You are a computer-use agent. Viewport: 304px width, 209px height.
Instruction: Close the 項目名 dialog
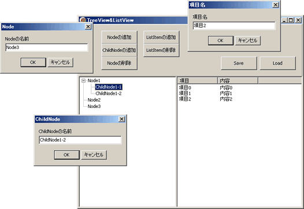click(x=276, y=5)
